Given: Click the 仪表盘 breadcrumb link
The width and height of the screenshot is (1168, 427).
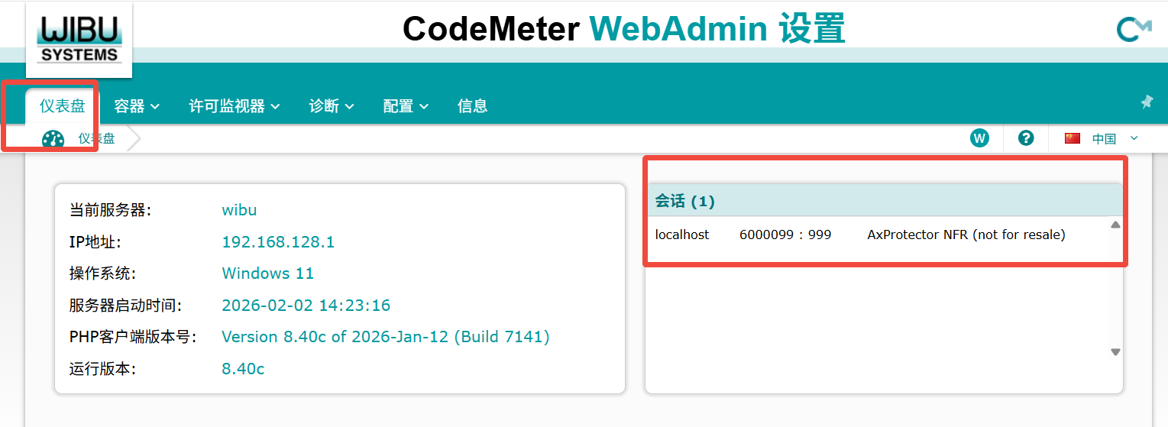Looking at the screenshot, I should (96, 138).
